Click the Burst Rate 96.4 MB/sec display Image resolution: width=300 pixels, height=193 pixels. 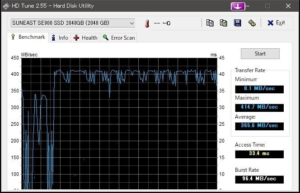coord(259,179)
